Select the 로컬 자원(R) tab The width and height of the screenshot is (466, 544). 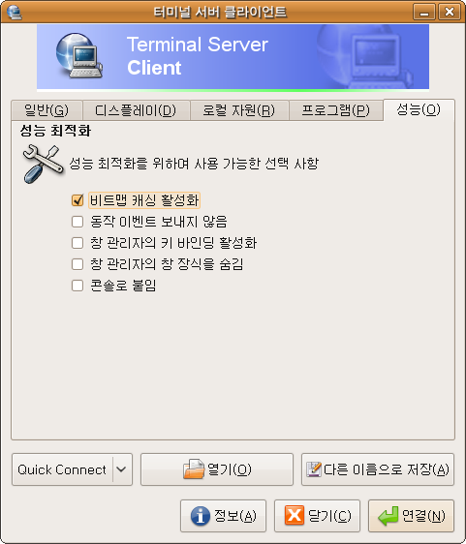click(x=239, y=110)
